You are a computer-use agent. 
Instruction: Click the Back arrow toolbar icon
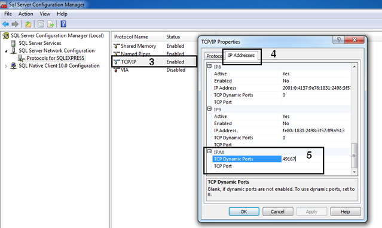pos(5,24)
